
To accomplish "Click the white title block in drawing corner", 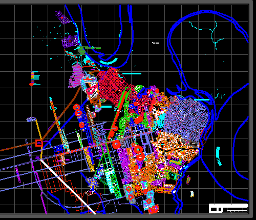I will (x=228, y=208).
